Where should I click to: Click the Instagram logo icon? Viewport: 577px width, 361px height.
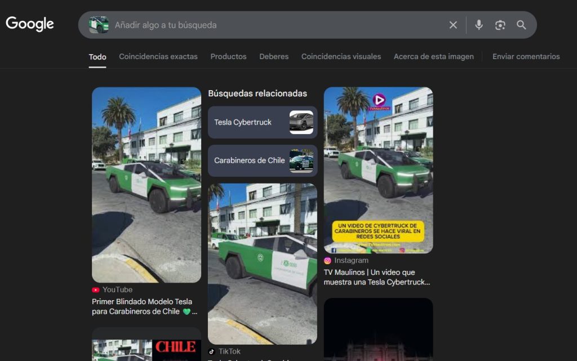pyautogui.click(x=327, y=261)
